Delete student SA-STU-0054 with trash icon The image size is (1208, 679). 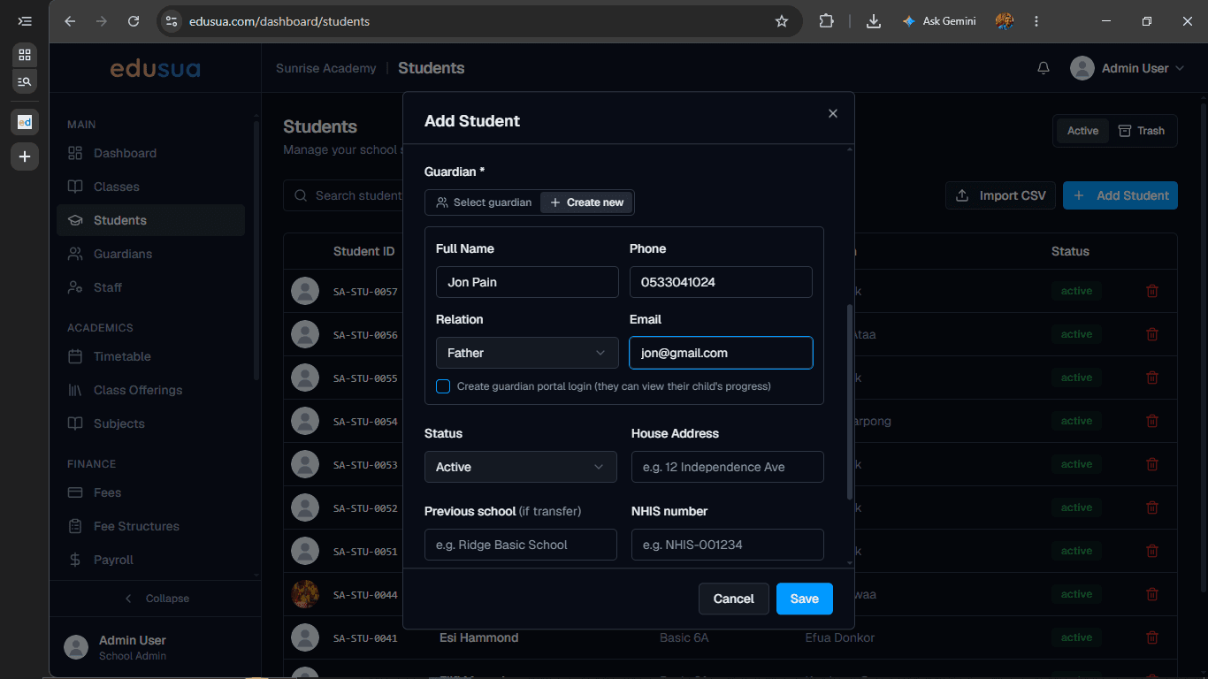pos(1152,421)
